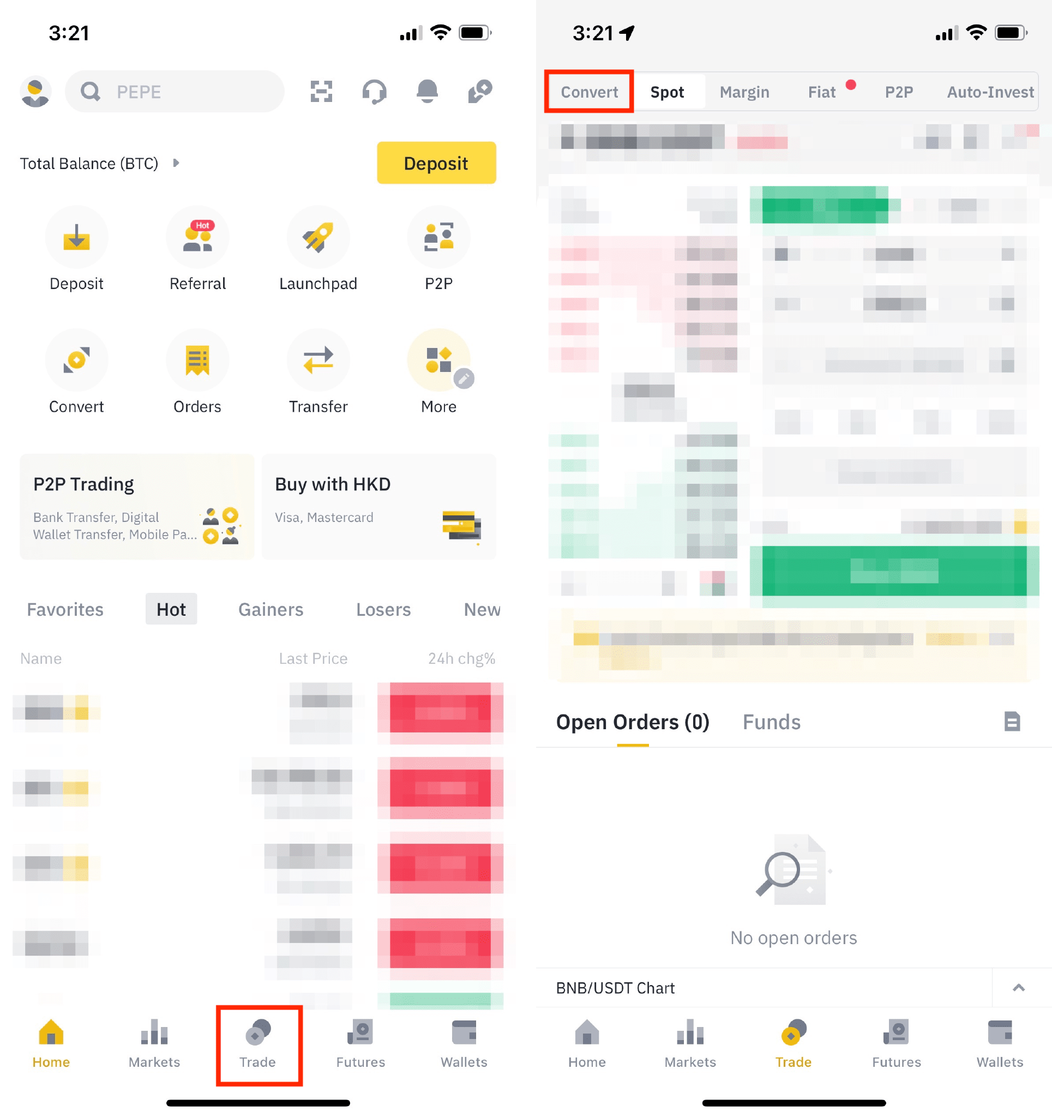This screenshot has width=1052, height=1117.
Task: Select the Spot tab in Trade view
Action: [x=668, y=91]
